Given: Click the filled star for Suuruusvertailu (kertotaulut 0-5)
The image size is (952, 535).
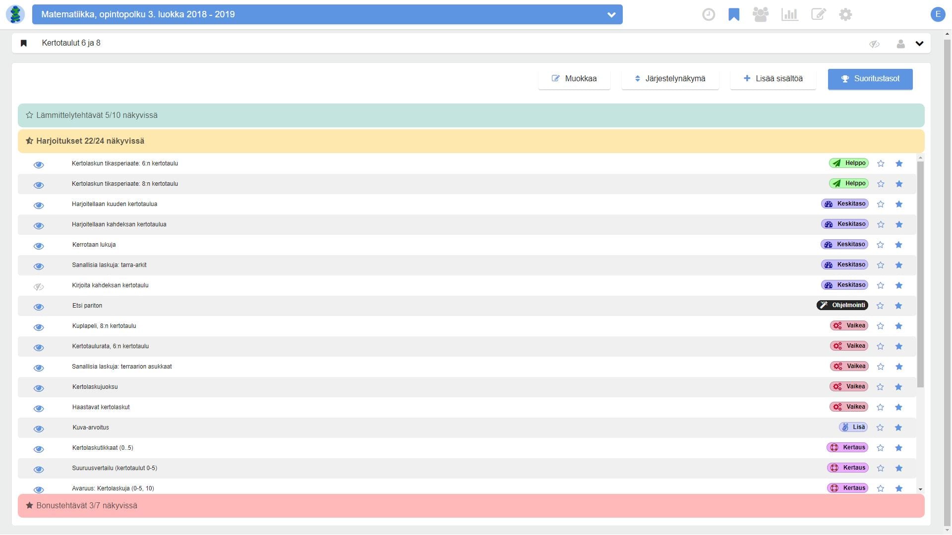Looking at the screenshot, I should click(x=898, y=468).
